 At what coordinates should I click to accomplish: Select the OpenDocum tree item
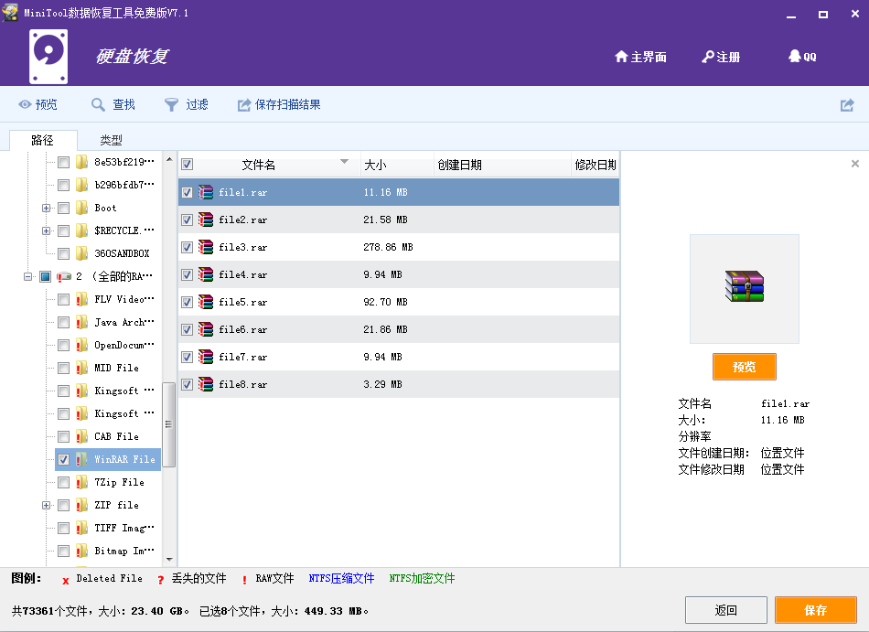click(124, 345)
